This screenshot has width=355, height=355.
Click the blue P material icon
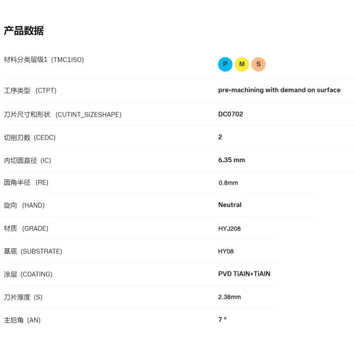point(225,64)
